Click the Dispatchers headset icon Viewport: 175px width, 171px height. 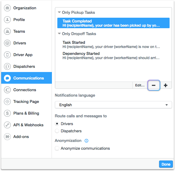coord(8,67)
